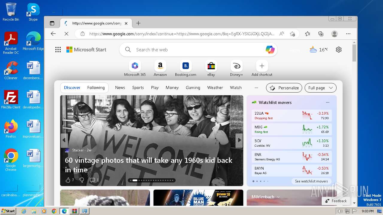
Task: Open the MBG stock row
Action: [292, 129]
